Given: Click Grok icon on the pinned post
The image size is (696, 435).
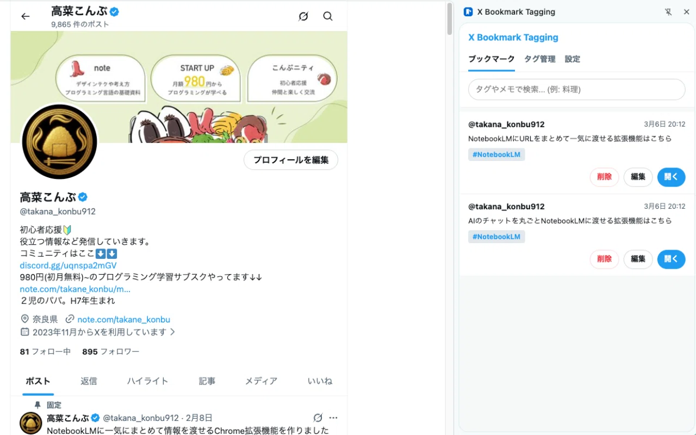Looking at the screenshot, I should [x=318, y=418].
